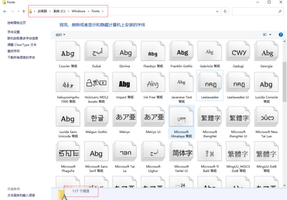Open the help question mark icon
Image resolution: width=287 pixels, height=200 pixels.
click(280, 35)
